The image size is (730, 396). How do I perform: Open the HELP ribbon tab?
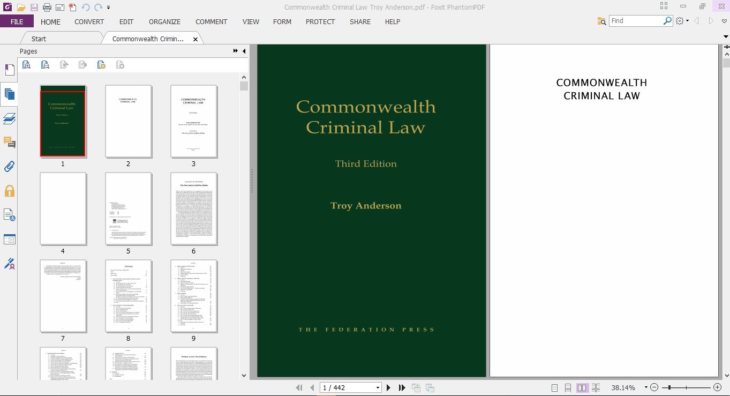(x=393, y=21)
